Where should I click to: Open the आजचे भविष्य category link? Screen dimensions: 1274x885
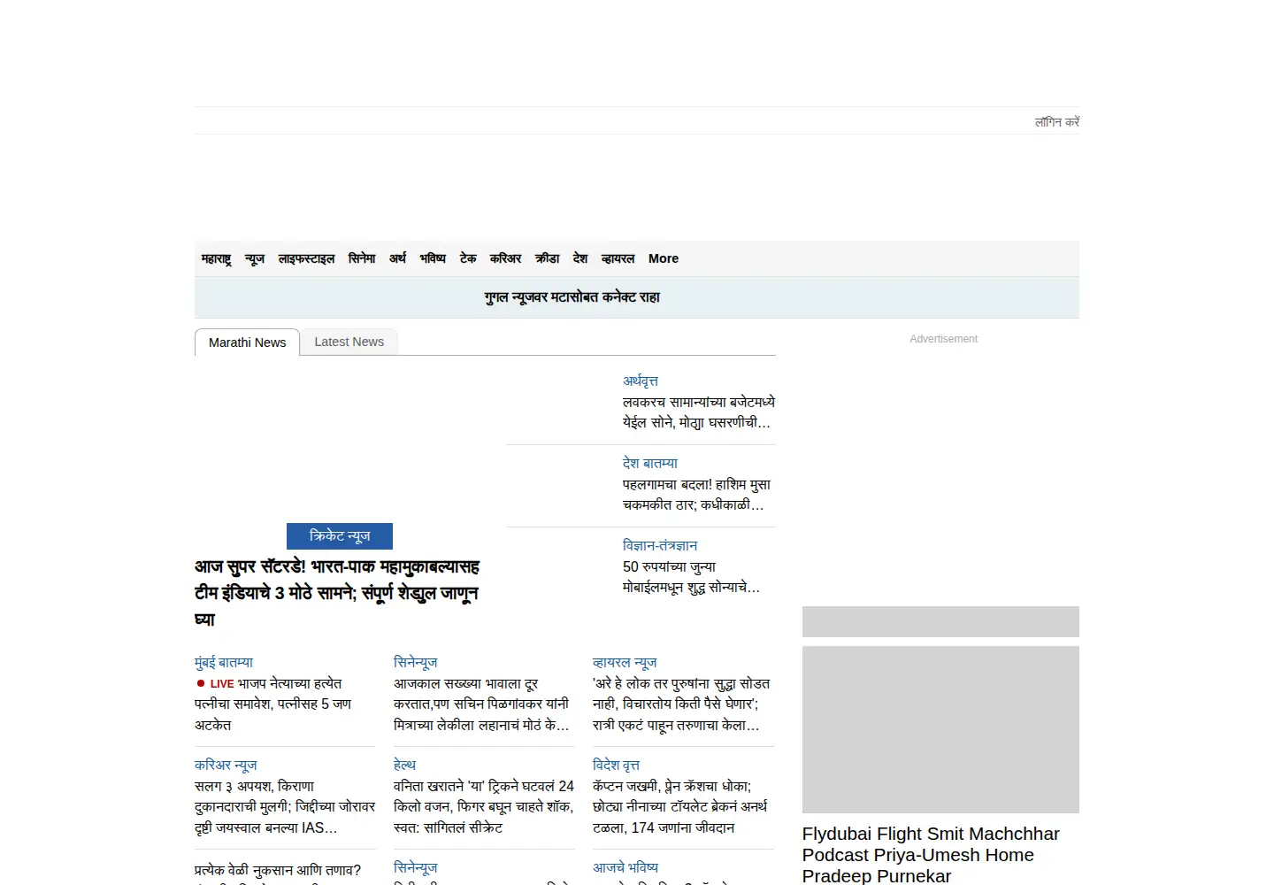point(625,867)
